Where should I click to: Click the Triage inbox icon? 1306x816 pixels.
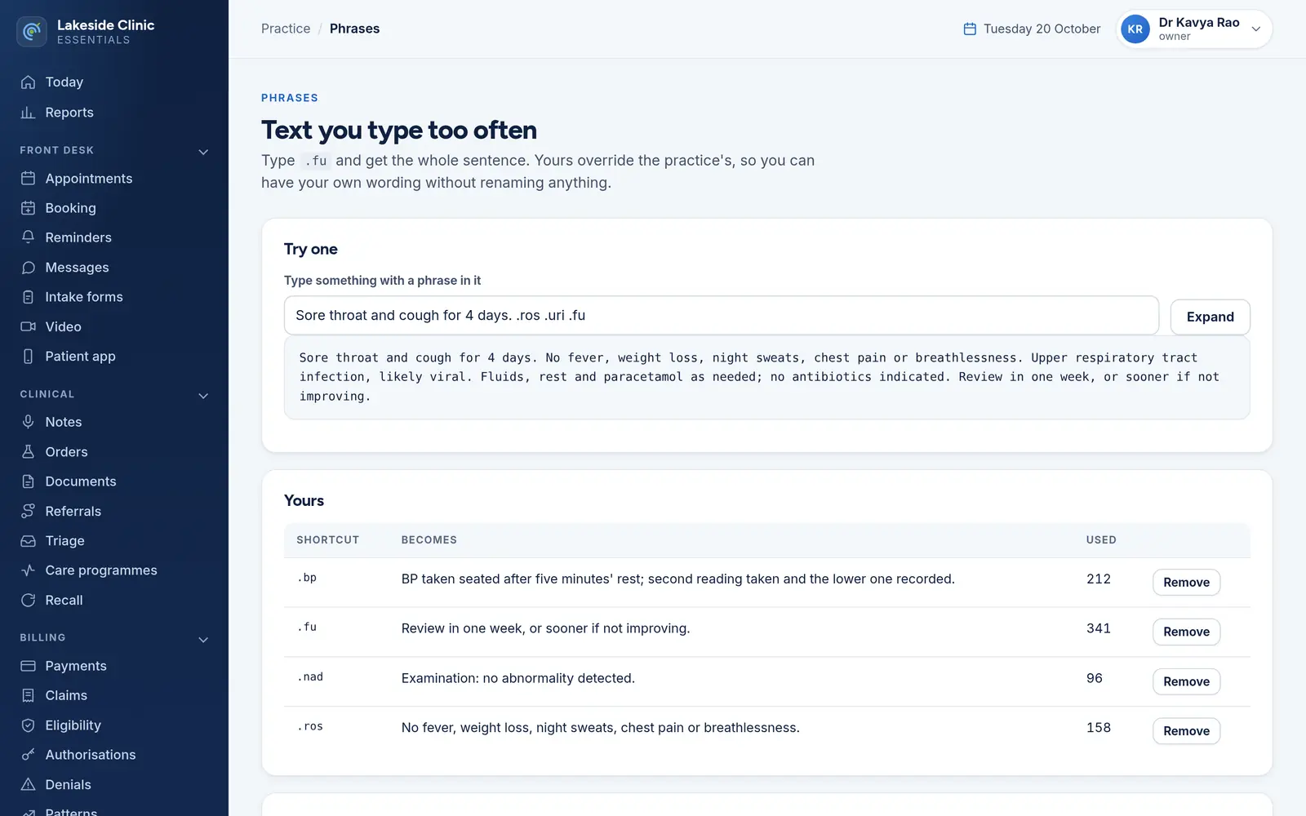click(28, 541)
